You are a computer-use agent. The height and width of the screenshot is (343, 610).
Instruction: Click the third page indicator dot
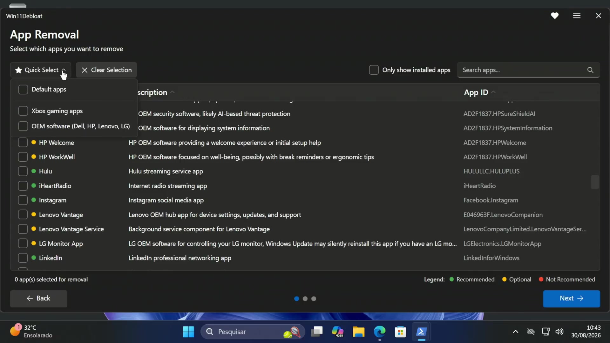314,299
